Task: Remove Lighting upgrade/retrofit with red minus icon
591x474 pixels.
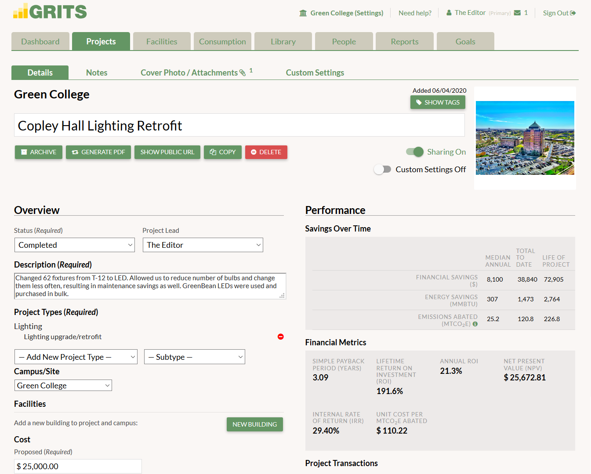Action: (x=281, y=337)
